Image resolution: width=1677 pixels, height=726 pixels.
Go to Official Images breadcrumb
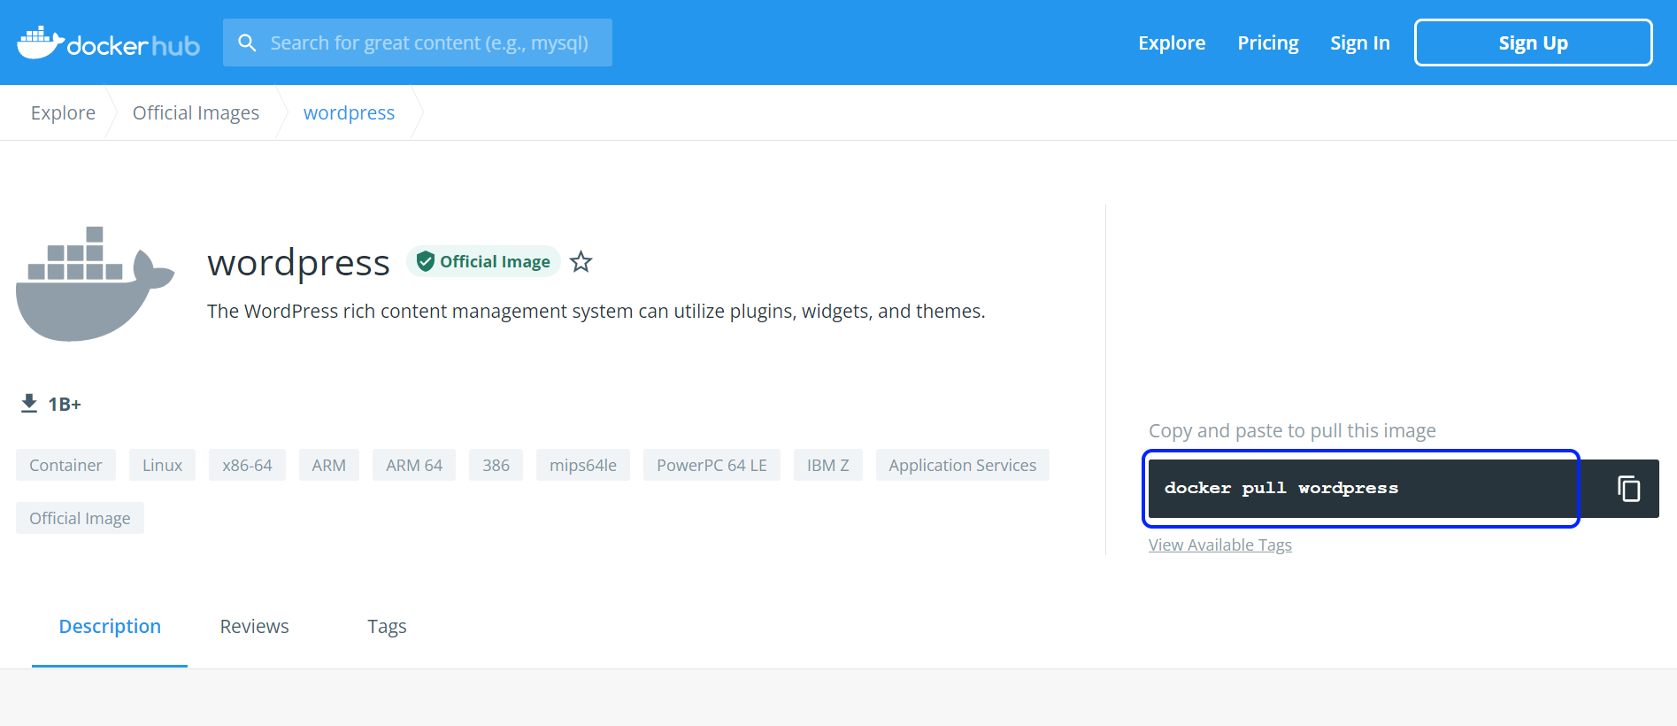(196, 112)
